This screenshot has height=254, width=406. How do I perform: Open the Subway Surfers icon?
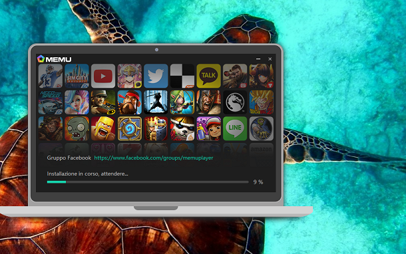click(209, 128)
